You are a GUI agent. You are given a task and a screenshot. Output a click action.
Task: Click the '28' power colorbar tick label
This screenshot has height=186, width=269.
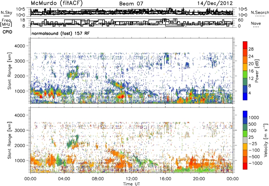(251, 49)
